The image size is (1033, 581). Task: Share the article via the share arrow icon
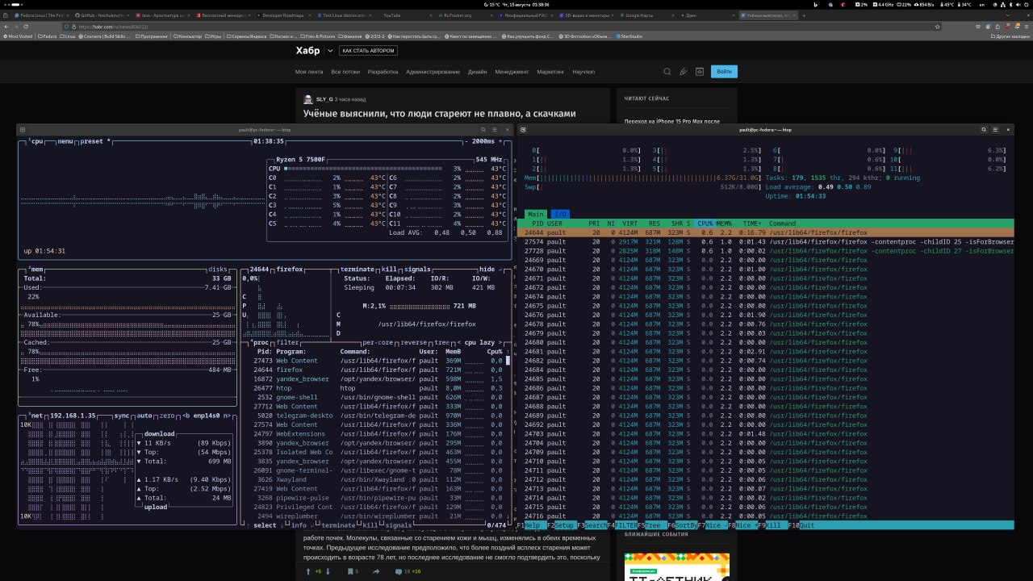[376, 571]
